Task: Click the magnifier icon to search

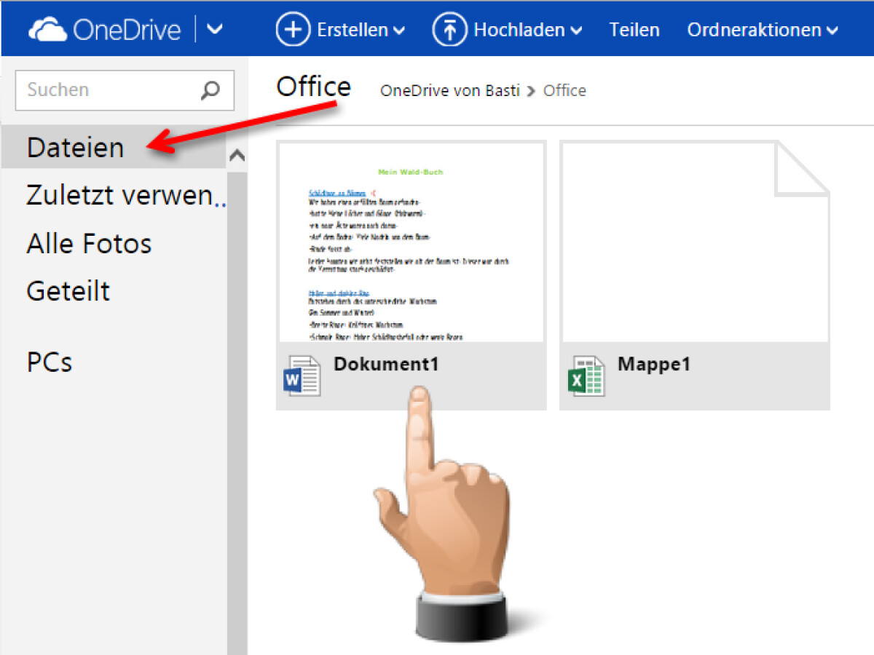Action: (x=210, y=90)
